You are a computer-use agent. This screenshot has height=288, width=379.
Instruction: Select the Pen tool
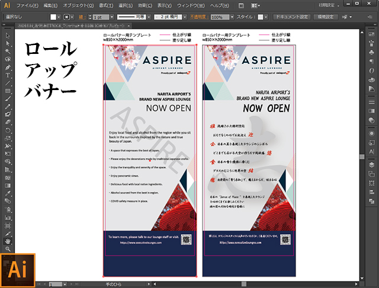click(x=8, y=67)
